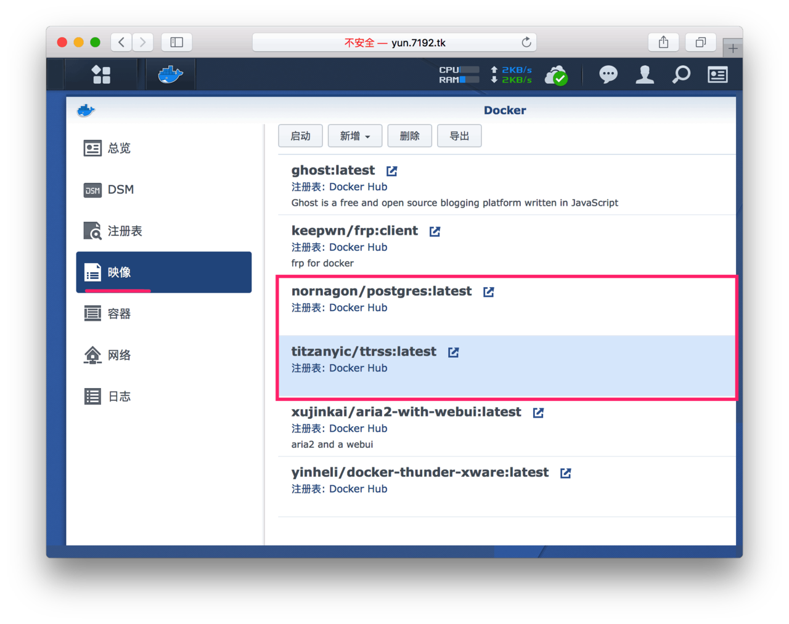Reload the page with the refresh icon

point(526,42)
